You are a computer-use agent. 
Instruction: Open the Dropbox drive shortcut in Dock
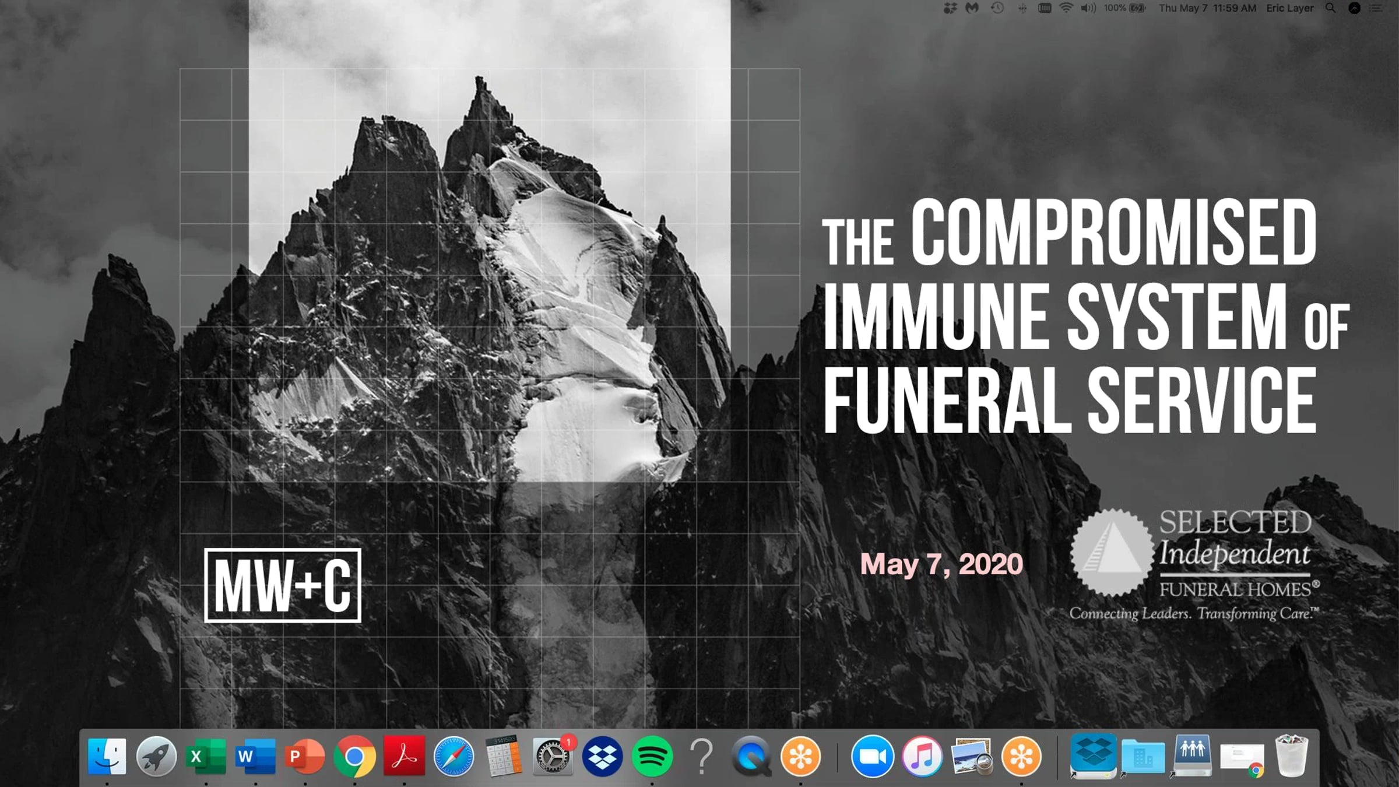click(1093, 756)
